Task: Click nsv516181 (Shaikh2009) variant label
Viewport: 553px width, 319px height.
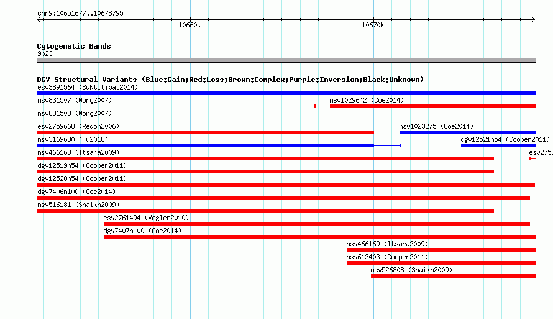Action: 78,205
